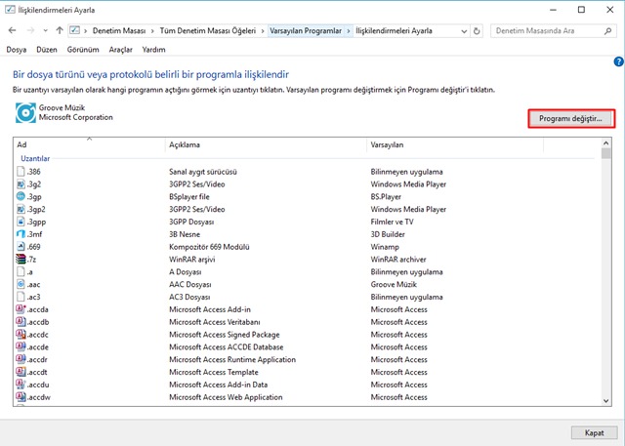Expand arrow after Tüm Denetim Masası Öğeleri

(x=263, y=30)
